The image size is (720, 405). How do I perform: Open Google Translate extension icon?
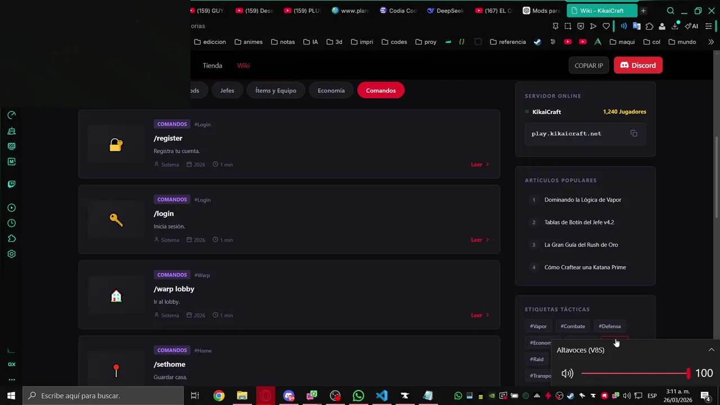[x=637, y=26]
